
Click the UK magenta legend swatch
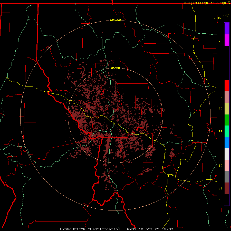(x=227, y=40)
